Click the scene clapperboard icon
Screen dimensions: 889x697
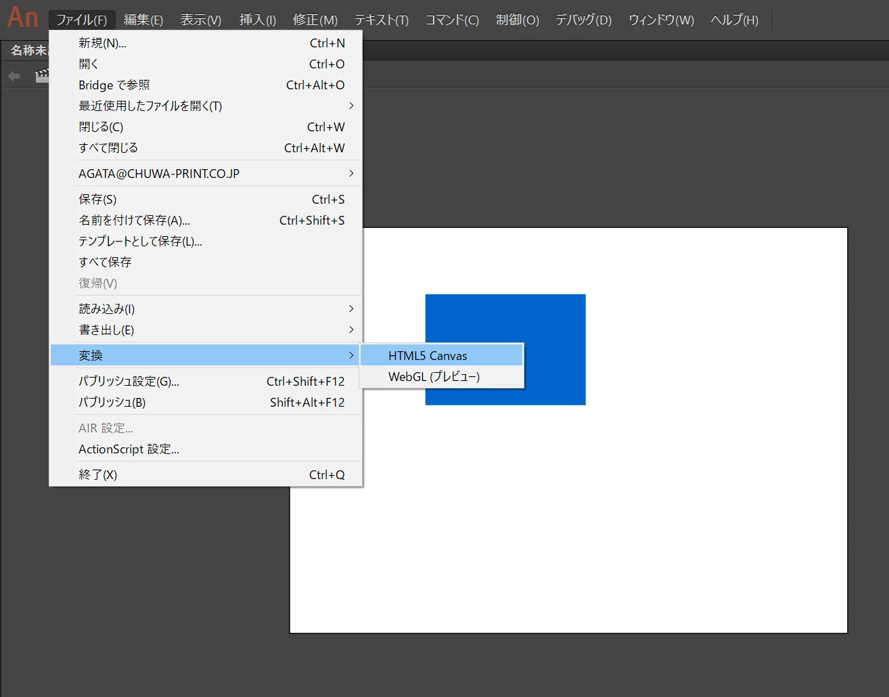42,76
